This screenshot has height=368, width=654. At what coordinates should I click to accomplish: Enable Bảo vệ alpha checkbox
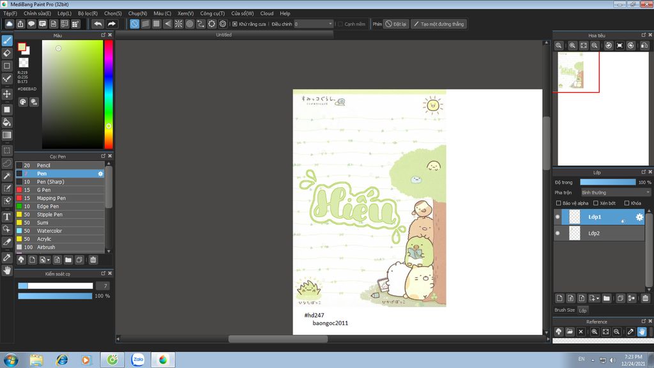tap(558, 203)
